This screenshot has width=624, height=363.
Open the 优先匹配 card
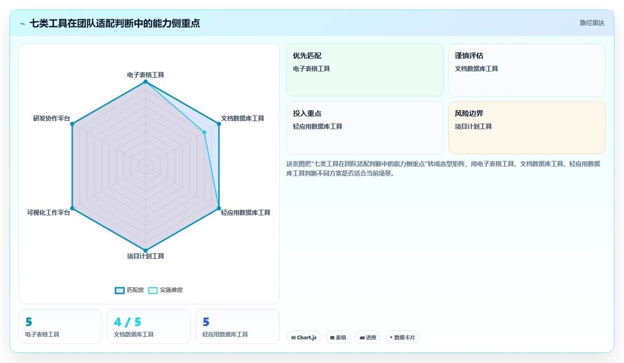pyautogui.click(x=365, y=70)
